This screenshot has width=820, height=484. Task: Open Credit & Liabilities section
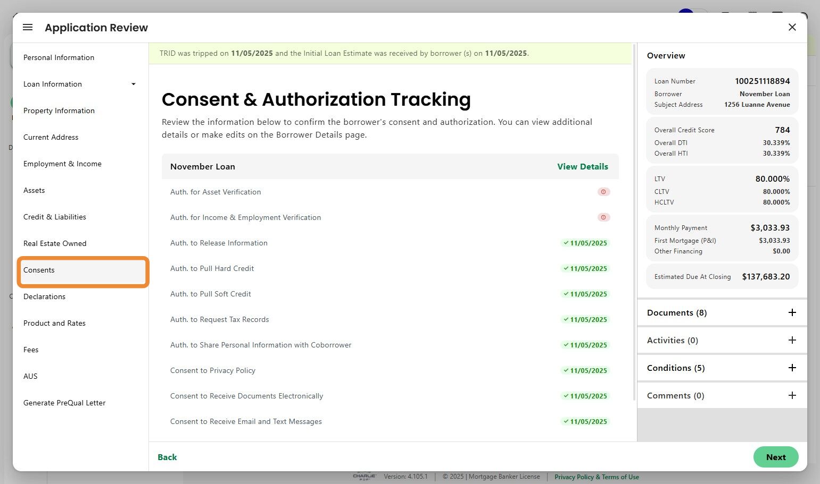[x=55, y=217]
